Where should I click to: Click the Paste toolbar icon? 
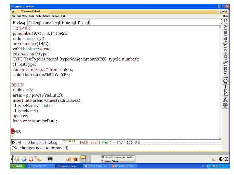coord(225,57)
